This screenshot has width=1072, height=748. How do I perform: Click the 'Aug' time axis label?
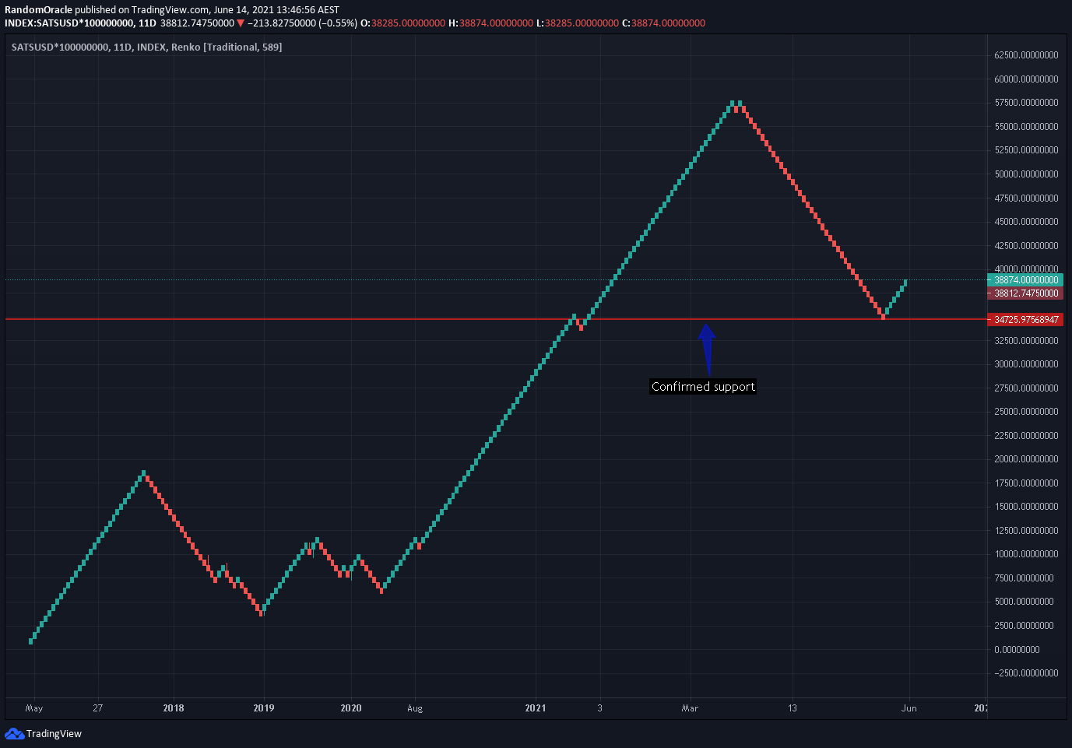(415, 708)
